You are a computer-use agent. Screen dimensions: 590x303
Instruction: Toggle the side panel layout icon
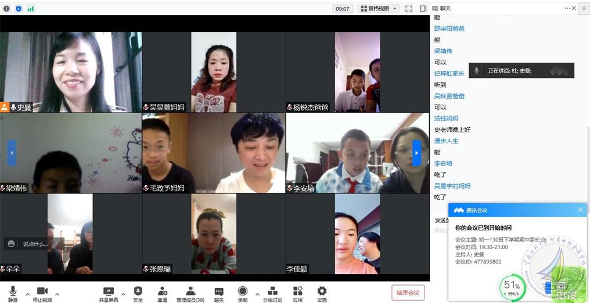[x=423, y=8]
